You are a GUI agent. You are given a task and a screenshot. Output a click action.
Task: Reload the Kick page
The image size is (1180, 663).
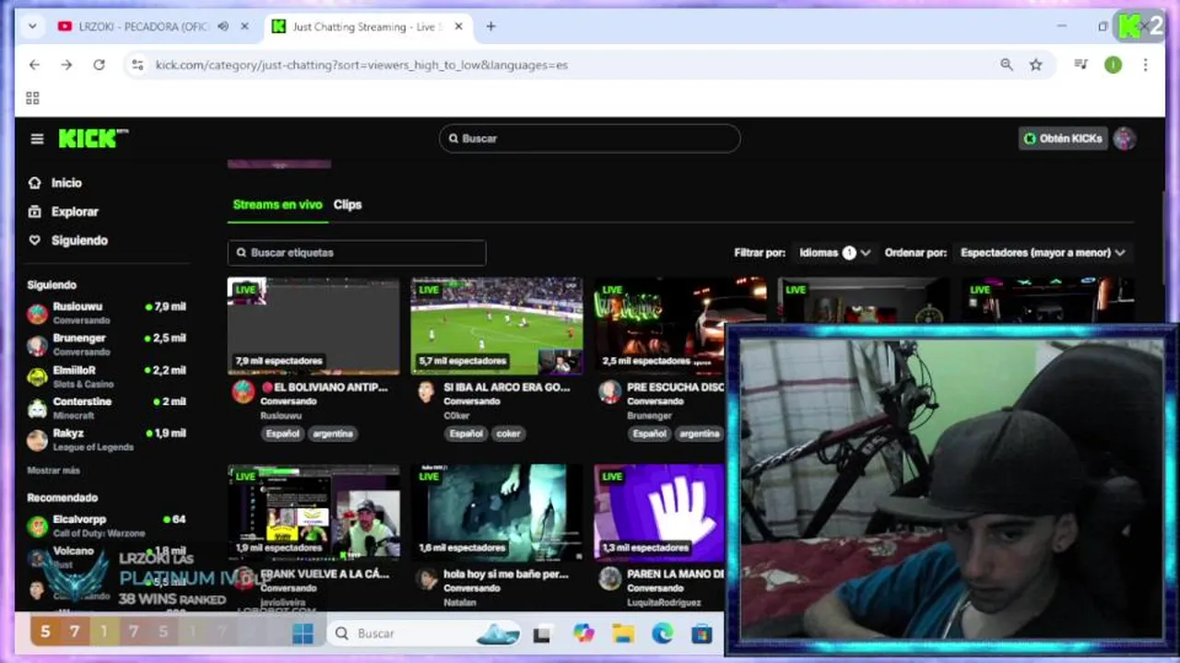tap(99, 64)
